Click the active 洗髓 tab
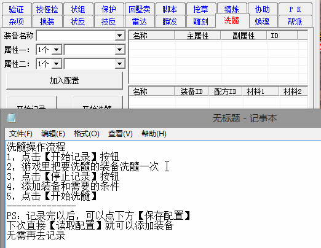Screen dimensions: 321x248 [x=232, y=20]
